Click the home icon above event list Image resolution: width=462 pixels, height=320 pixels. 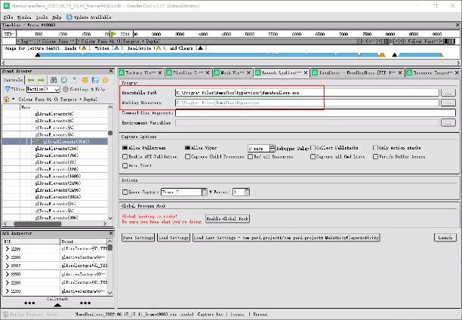click(7, 100)
